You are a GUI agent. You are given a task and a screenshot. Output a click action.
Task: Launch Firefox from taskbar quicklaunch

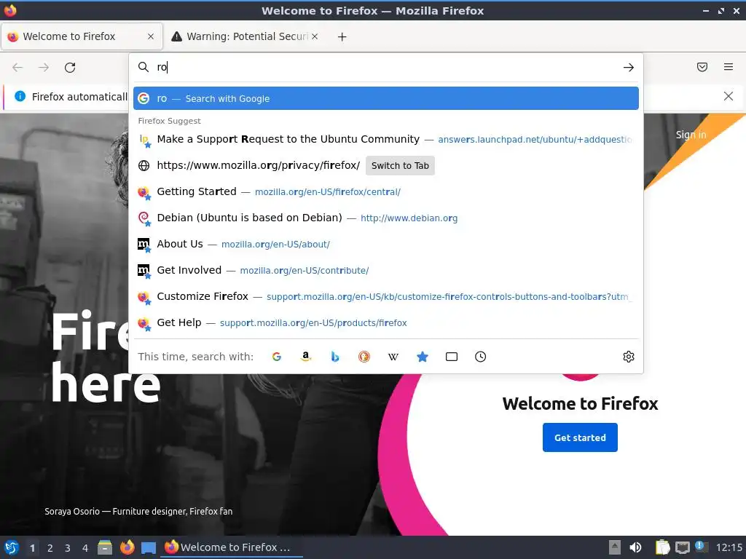[127, 547]
